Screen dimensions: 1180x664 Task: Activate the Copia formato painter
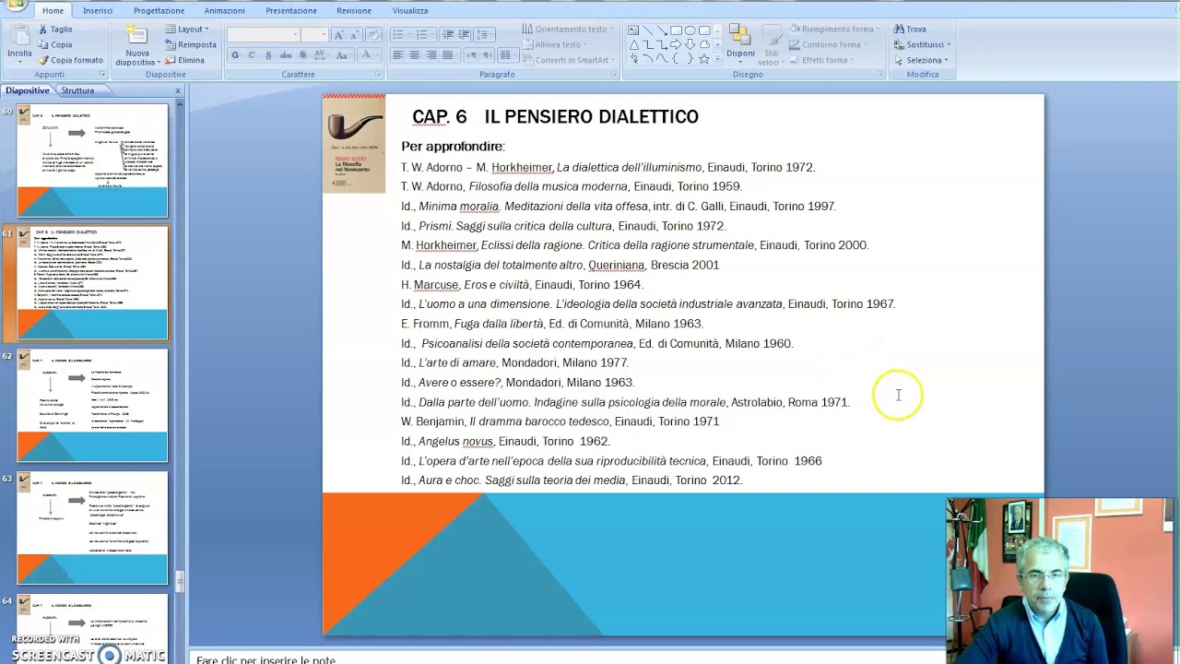(x=70, y=60)
